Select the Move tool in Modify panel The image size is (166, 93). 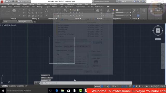(29, 10)
